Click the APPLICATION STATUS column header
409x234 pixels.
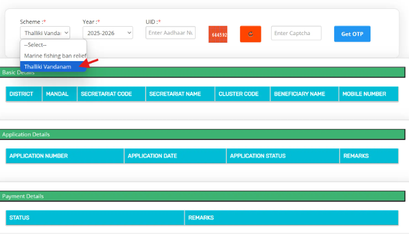pos(283,156)
